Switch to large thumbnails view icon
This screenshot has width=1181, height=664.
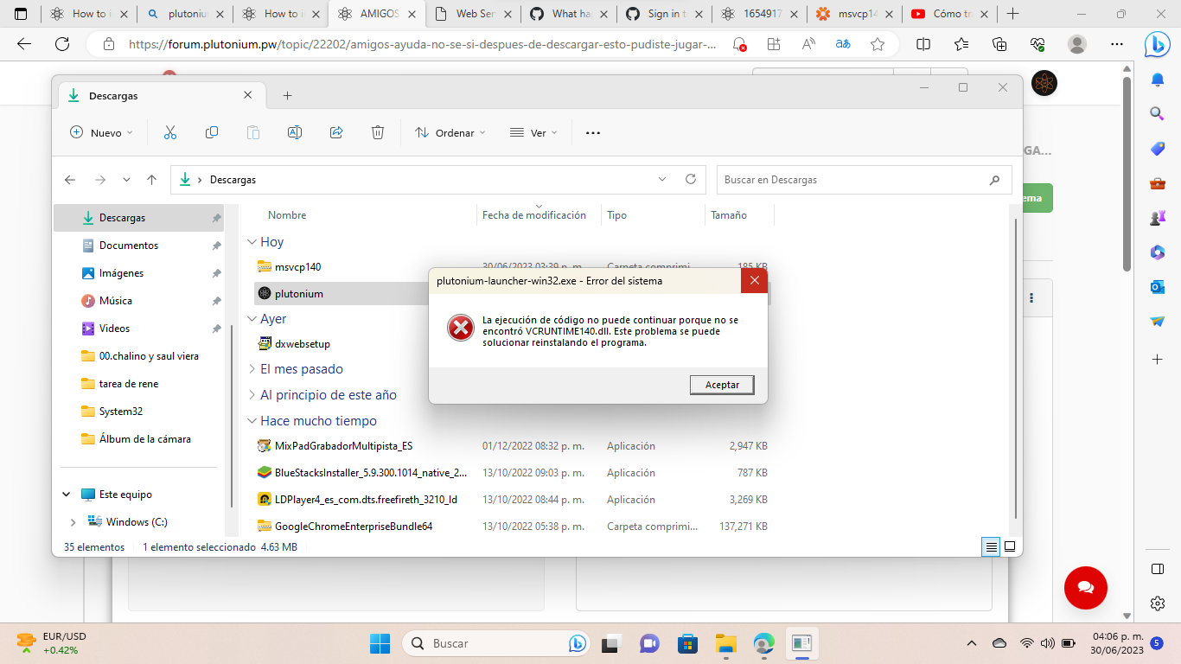pyautogui.click(x=1009, y=547)
